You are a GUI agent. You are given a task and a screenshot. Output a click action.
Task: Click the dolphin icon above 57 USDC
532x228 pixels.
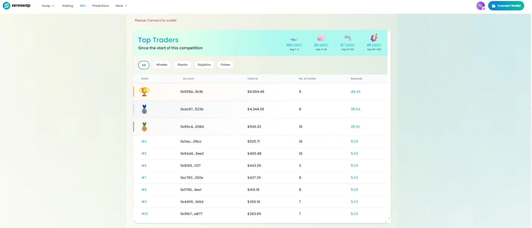348,38
